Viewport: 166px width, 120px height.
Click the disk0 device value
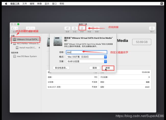point(147,87)
